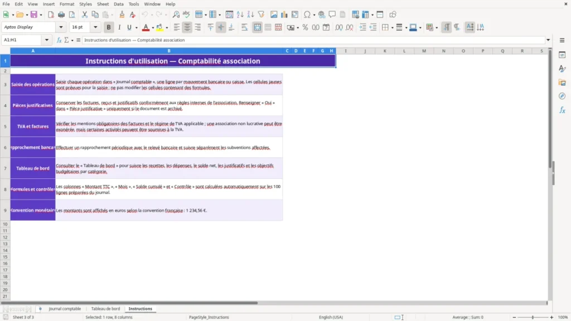
Task: Open the Data menu
Action: pos(119,4)
